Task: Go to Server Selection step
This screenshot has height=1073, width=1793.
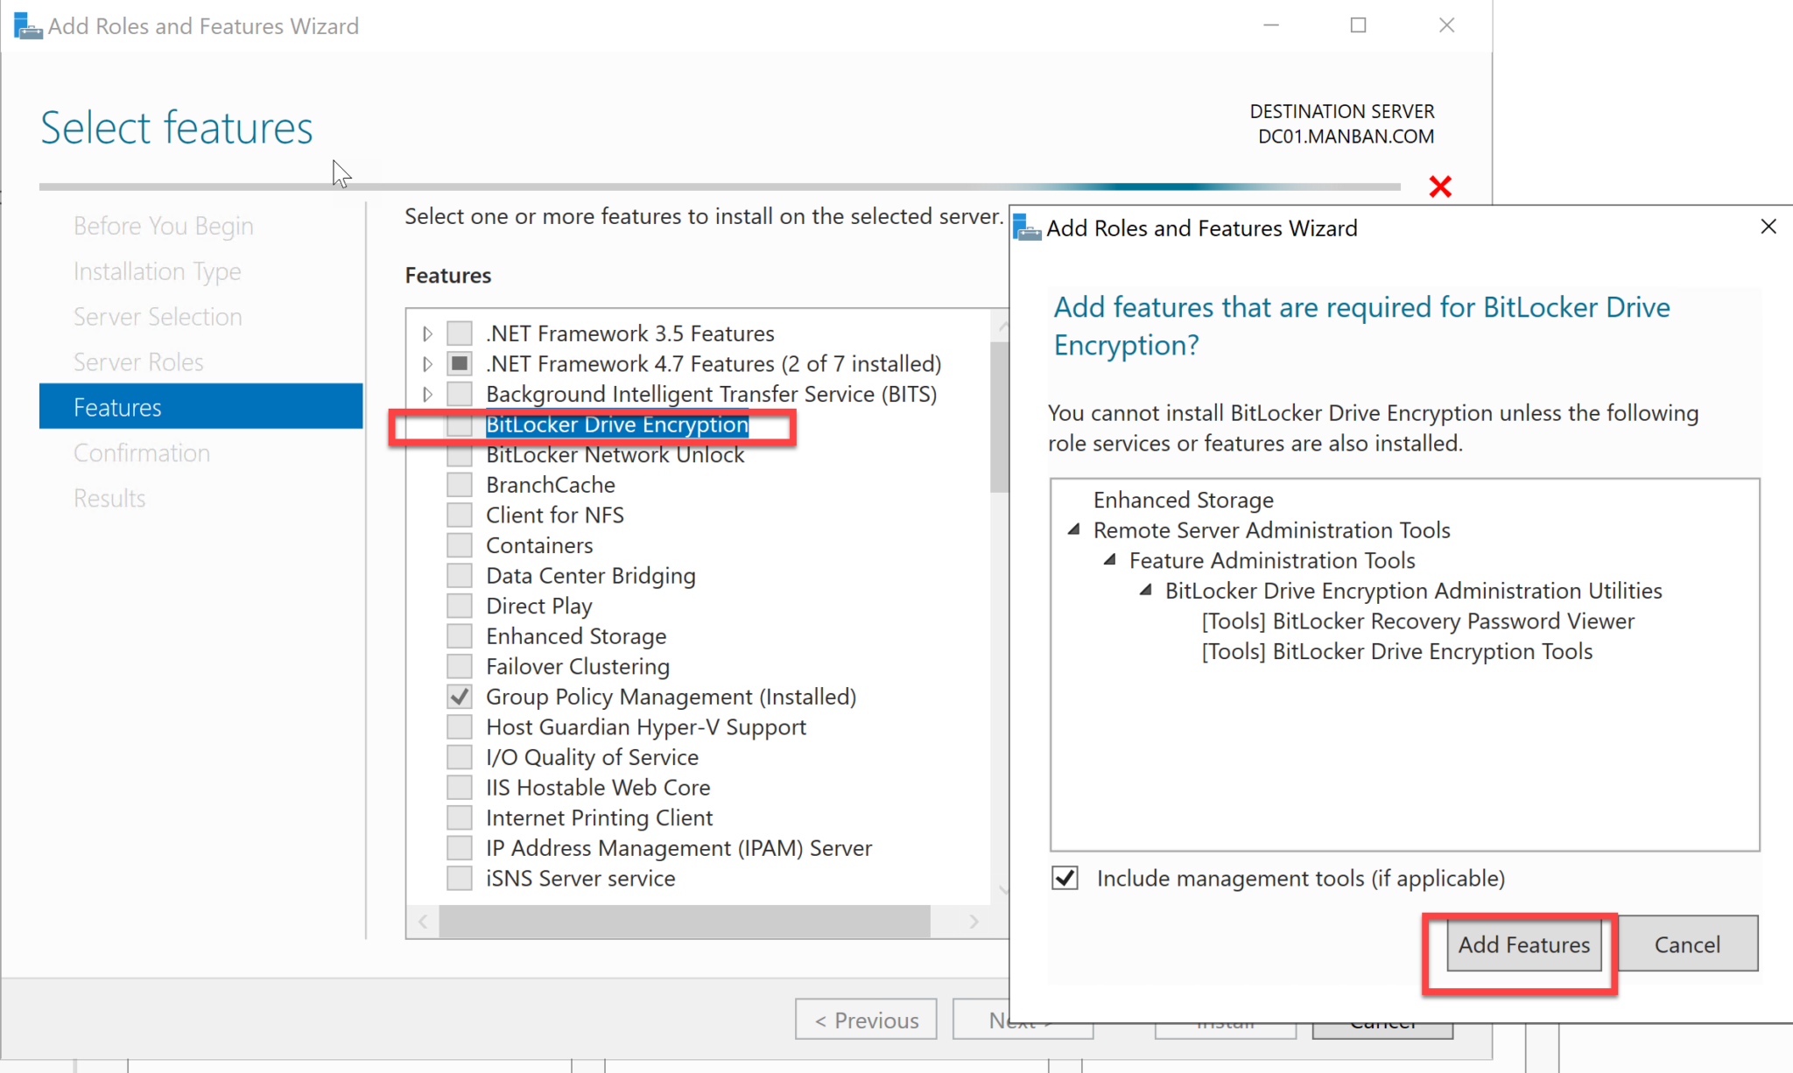Action: click(157, 316)
